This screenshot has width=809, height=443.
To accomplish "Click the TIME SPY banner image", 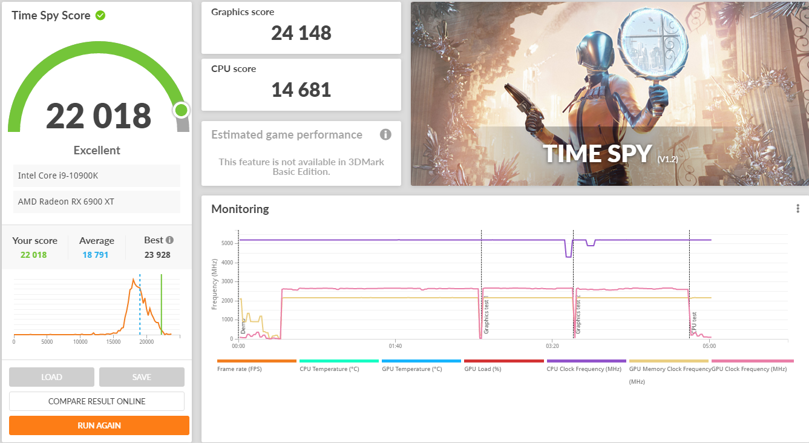I will [609, 94].
